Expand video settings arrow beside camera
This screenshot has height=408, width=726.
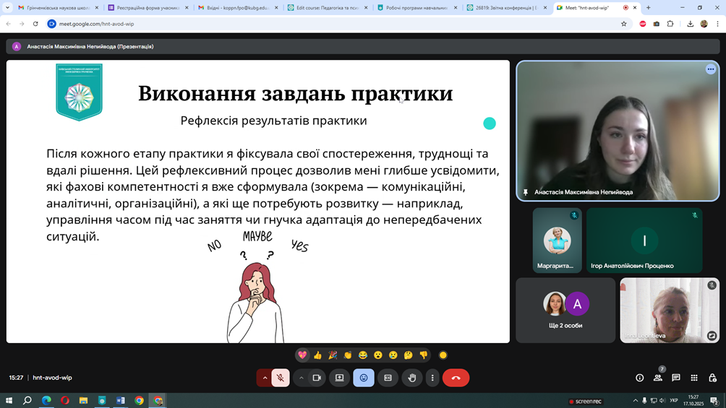click(x=302, y=378)
